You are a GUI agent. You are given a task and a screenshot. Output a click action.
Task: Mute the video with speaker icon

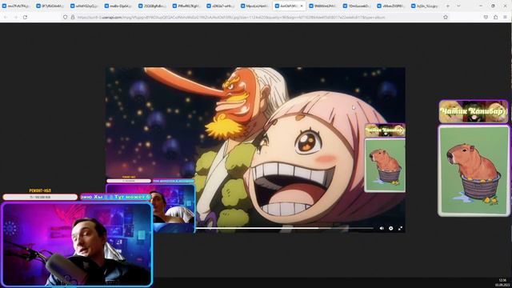[382, 228]
